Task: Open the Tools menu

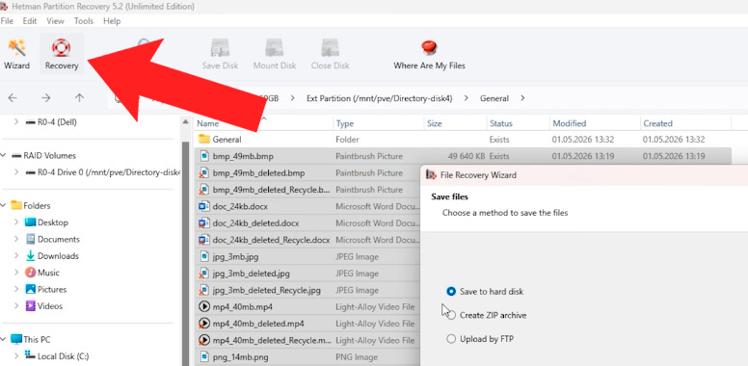Action: [84, 21]
